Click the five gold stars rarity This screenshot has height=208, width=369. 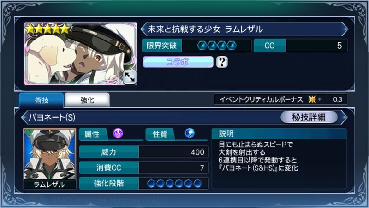(x=48, y=29)
